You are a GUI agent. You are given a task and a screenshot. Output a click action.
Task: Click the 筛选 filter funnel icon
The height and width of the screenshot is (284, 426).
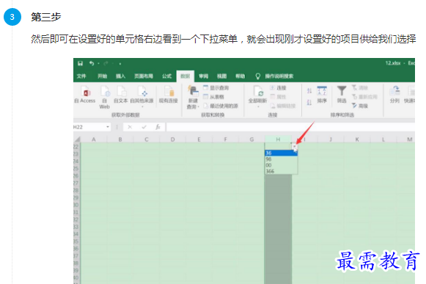click(342, 95)
